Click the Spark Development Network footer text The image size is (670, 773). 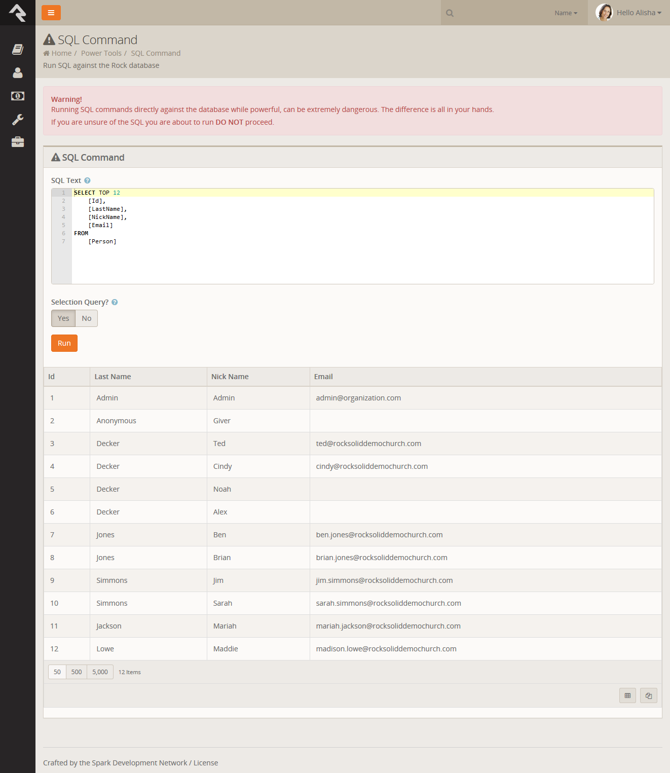pos(140,763)
